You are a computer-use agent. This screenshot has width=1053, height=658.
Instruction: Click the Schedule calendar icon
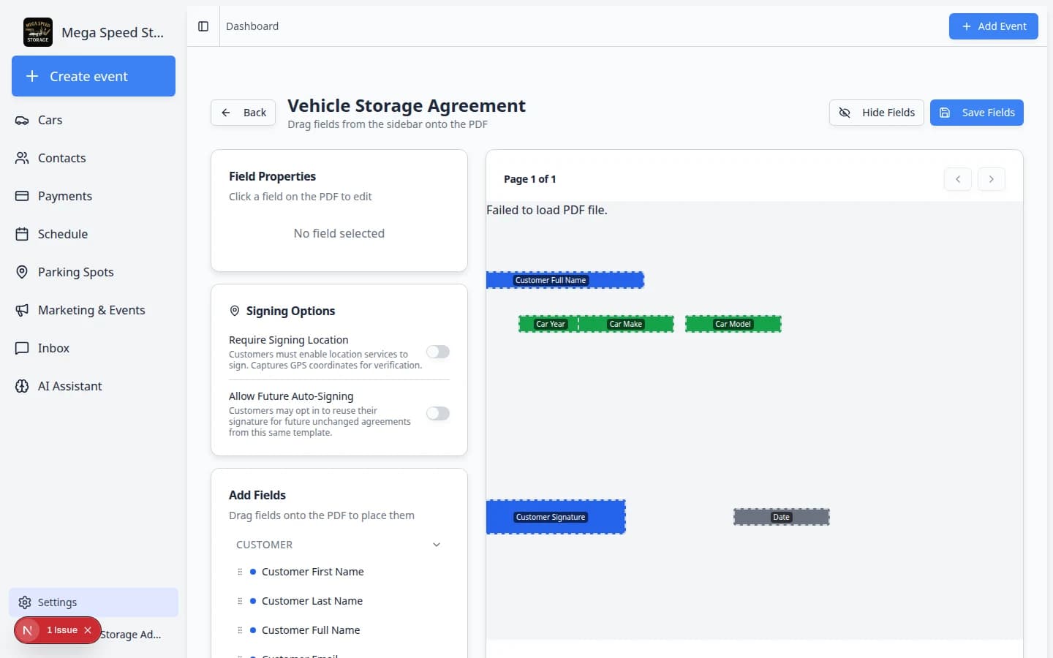click(22, 234)
